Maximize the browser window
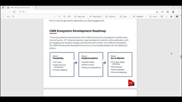Image resolution: width=182 pixels, height=102 pixels. 174,8
